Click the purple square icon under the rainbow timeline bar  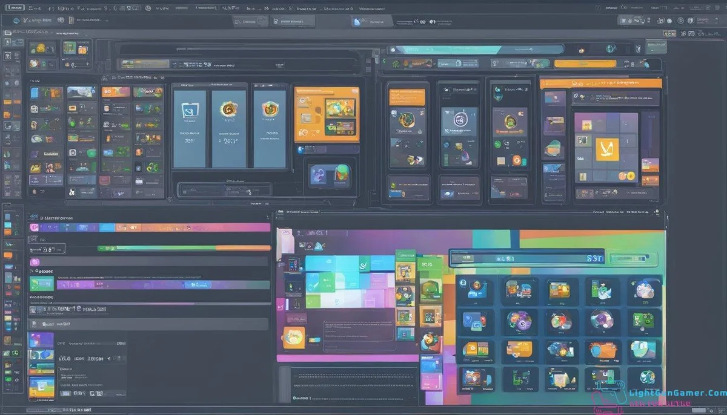click(35, 262)
